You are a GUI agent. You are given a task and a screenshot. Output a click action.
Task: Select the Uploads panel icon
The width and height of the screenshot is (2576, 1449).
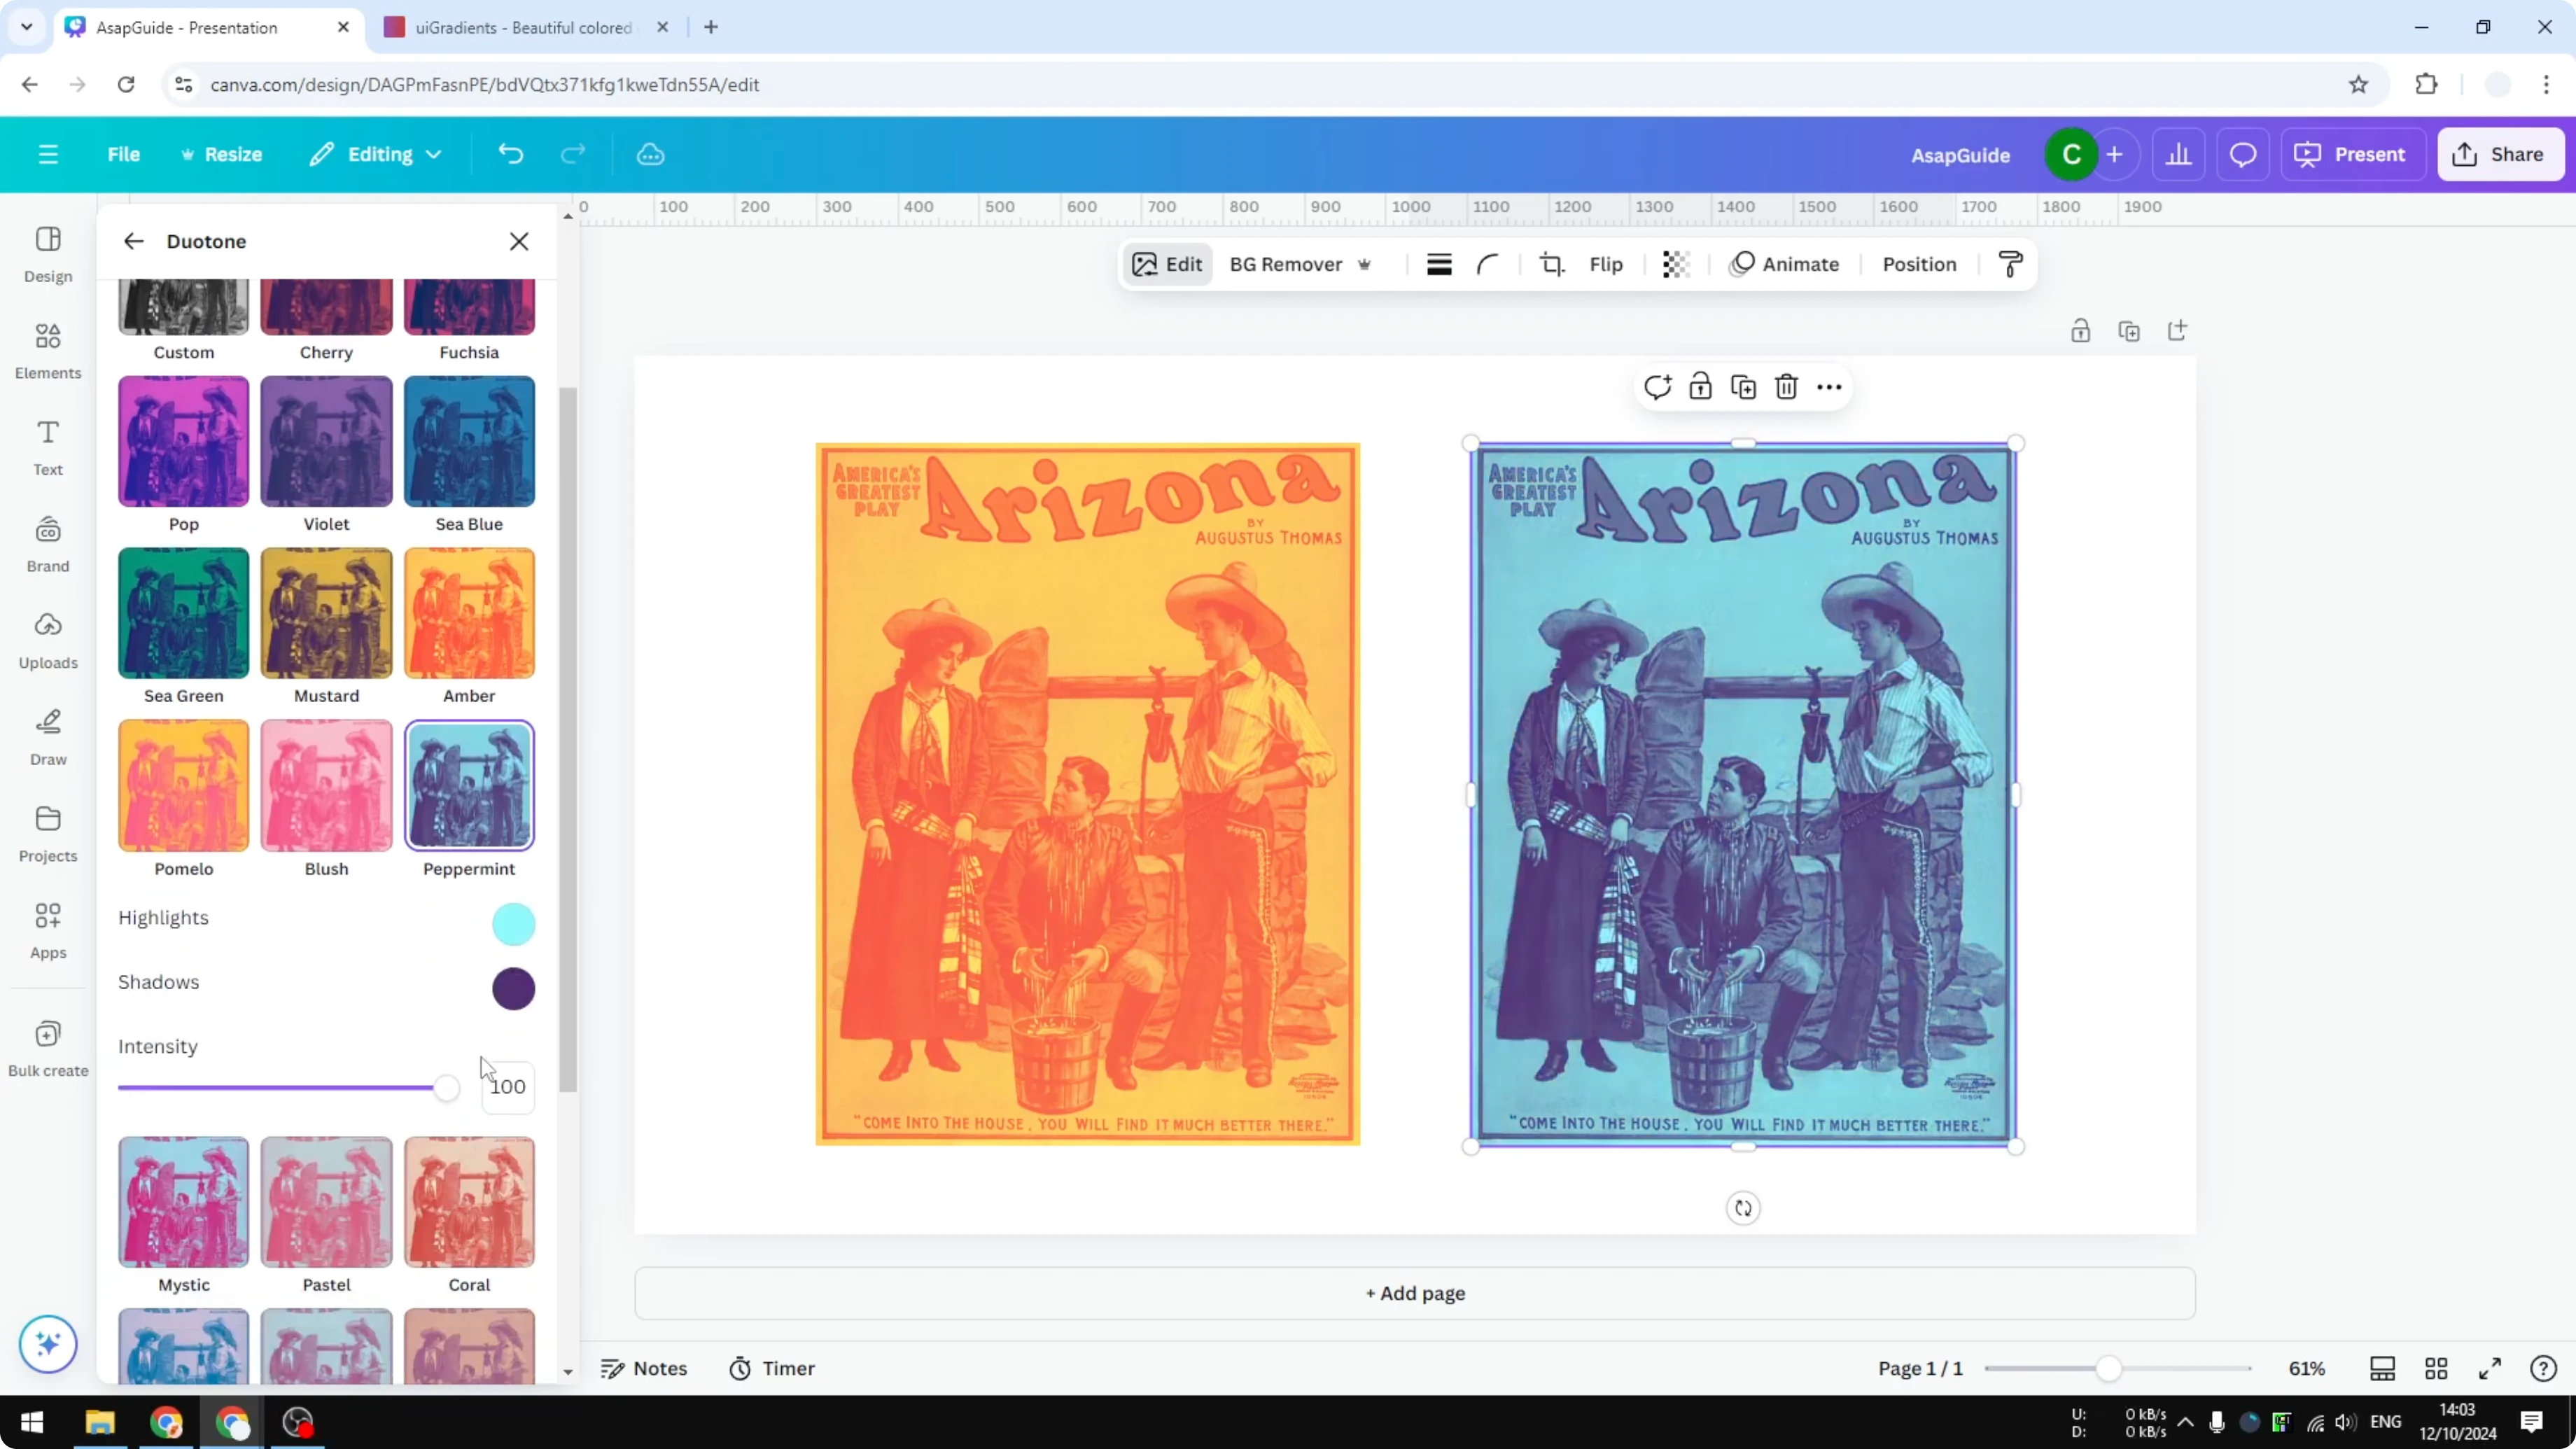click(47, 640)
